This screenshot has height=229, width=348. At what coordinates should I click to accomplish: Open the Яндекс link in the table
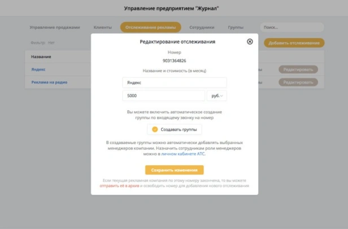38,70
